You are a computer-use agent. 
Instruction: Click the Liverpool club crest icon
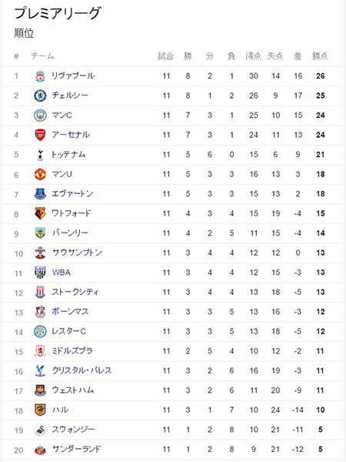pos(40,76)
